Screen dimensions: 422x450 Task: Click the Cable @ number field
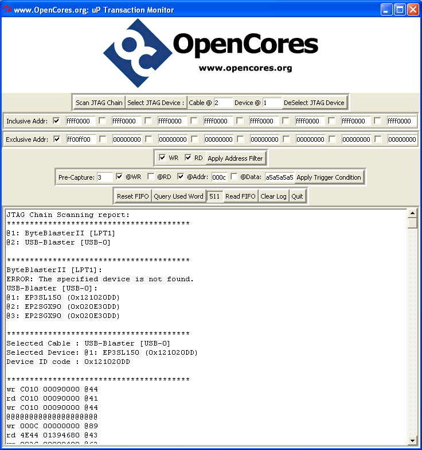222,103
